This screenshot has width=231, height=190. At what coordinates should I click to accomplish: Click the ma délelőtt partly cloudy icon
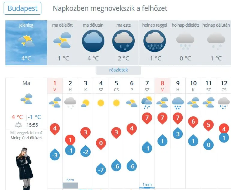(x=62, y=40)
